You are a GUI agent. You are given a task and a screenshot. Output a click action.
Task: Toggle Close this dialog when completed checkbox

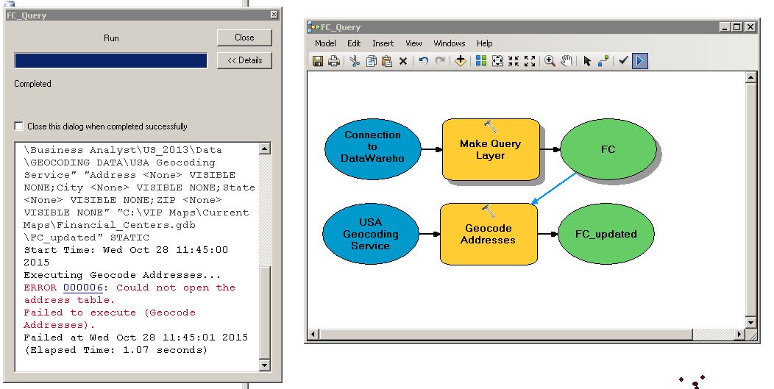[18, 126]
